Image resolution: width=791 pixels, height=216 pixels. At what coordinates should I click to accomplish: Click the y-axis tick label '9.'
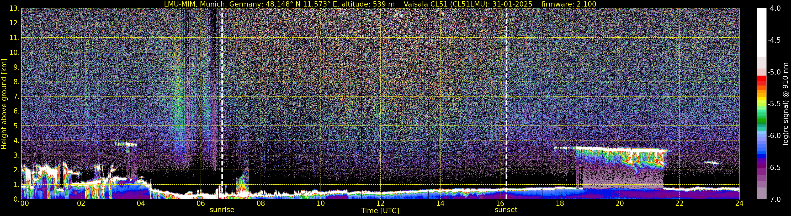coord(17,67)
